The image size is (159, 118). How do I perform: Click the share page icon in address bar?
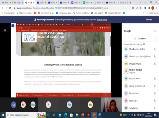point(137,8)
